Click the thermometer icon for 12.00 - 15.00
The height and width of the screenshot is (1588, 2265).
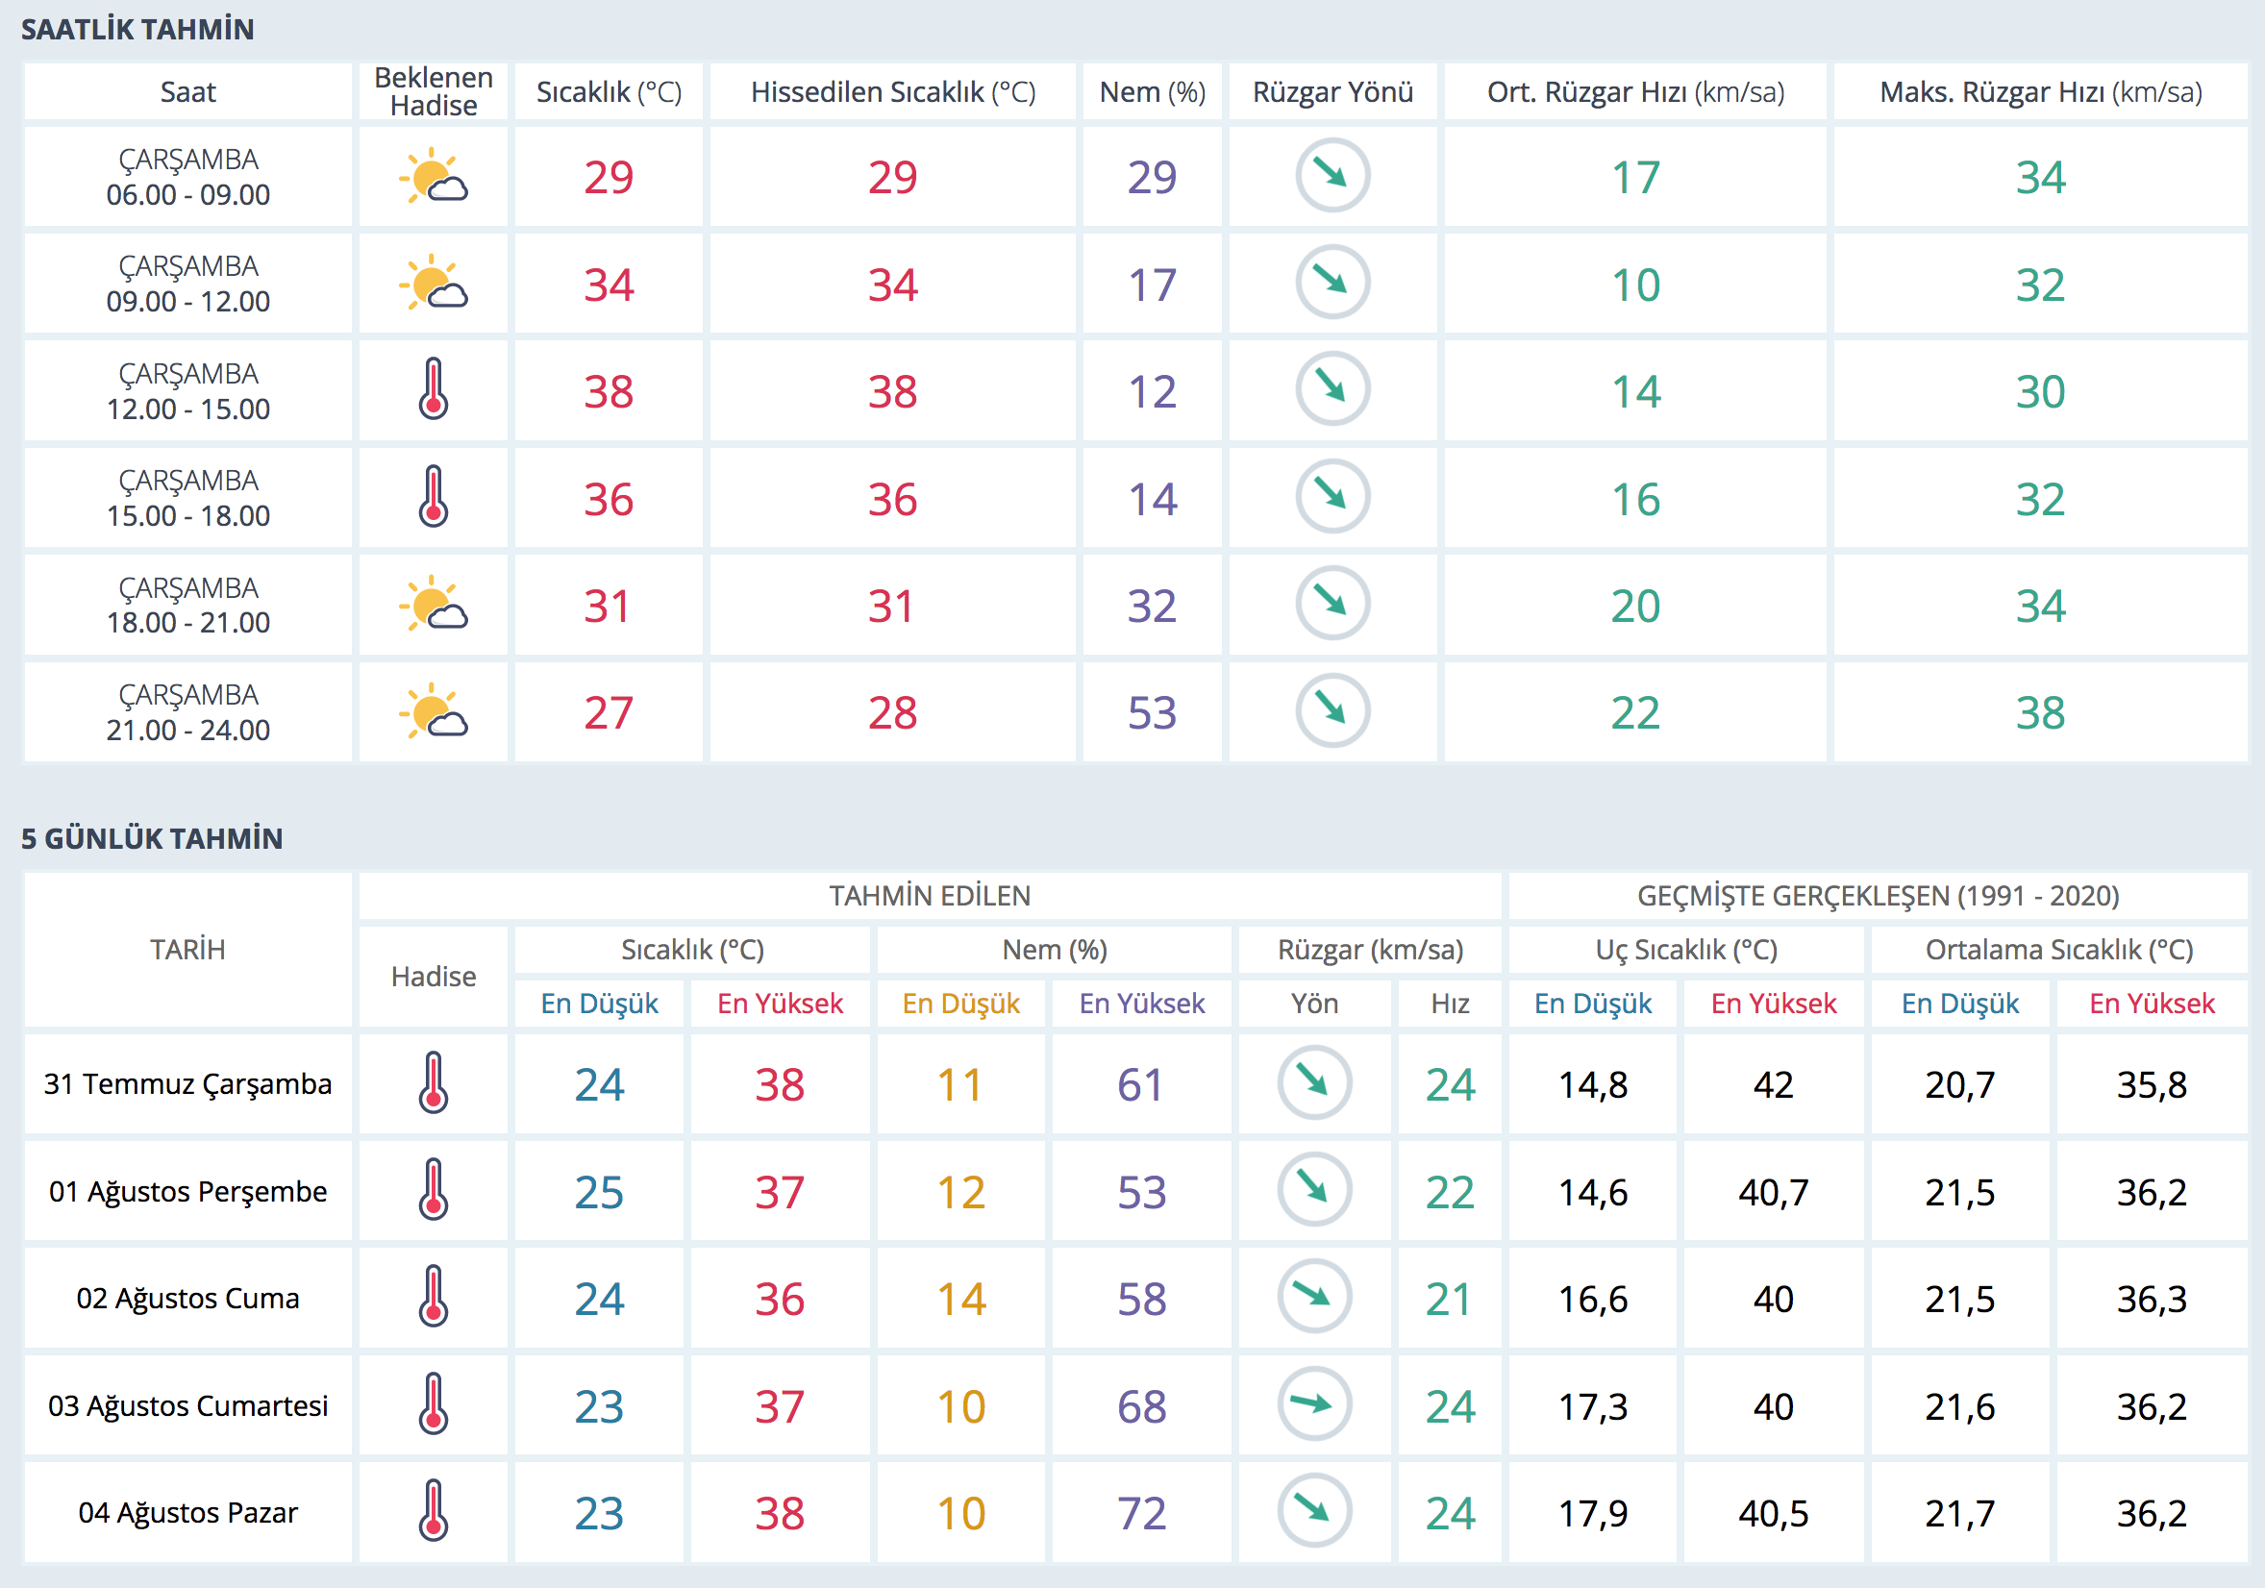(x=433, y=390)
